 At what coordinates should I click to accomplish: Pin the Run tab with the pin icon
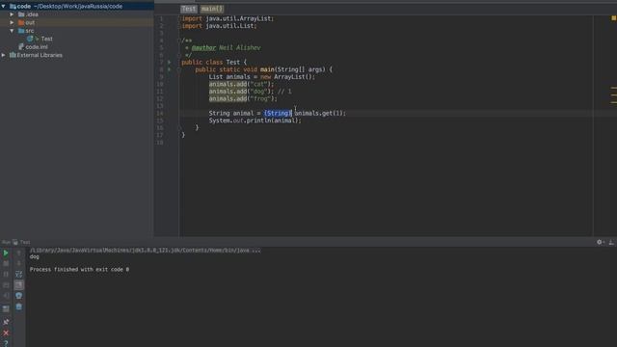6,322
